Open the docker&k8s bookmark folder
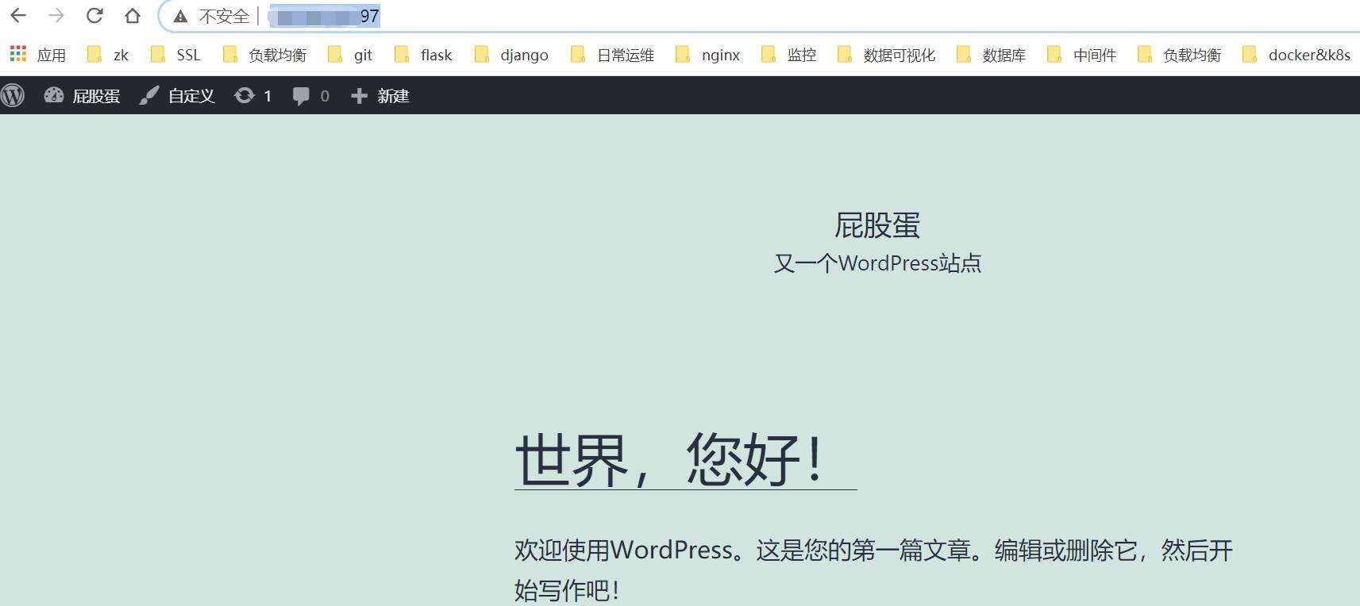Screen dimensions: 1360x606 pyautogui.click(x=1296, y=55)
